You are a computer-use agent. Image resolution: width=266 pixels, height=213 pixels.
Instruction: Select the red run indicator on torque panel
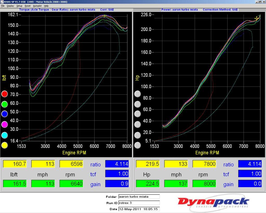coord(4,94)
